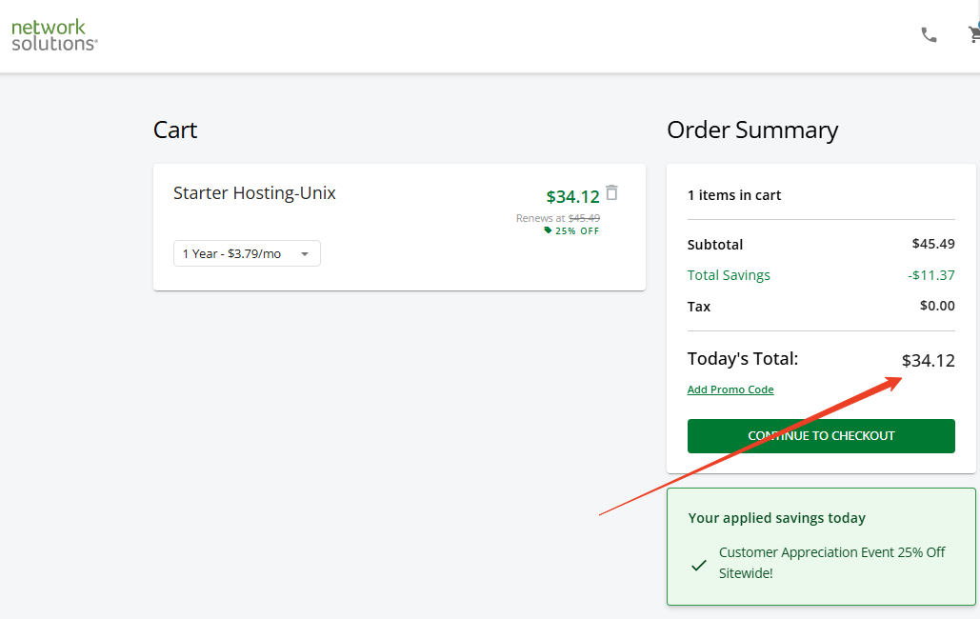Click the green $34.12 item price
The image size is (980, 619).
coord(572,197)
